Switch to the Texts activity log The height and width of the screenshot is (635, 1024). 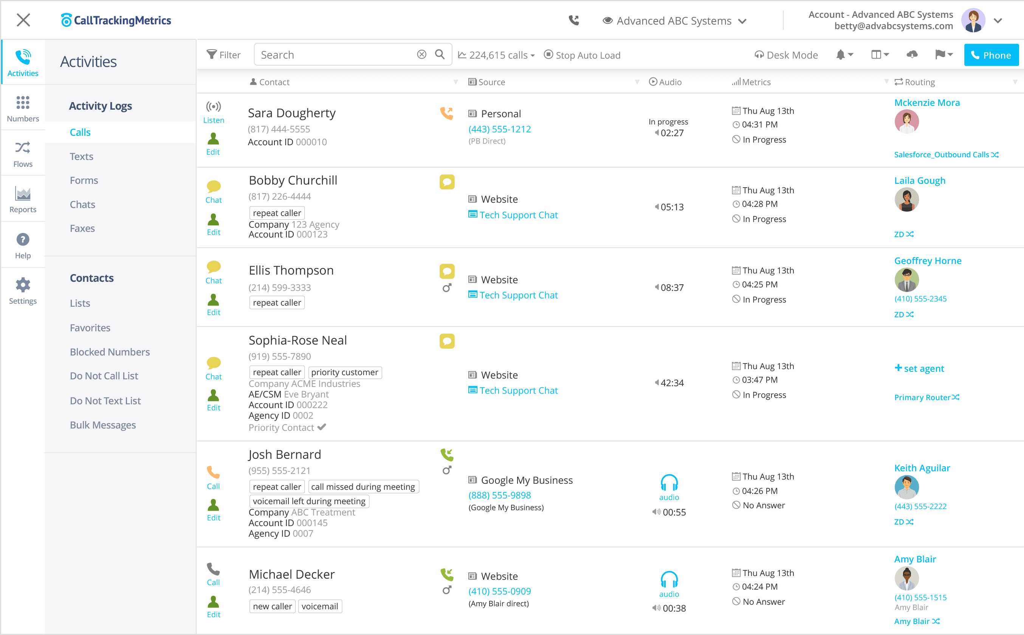point(81,156)
